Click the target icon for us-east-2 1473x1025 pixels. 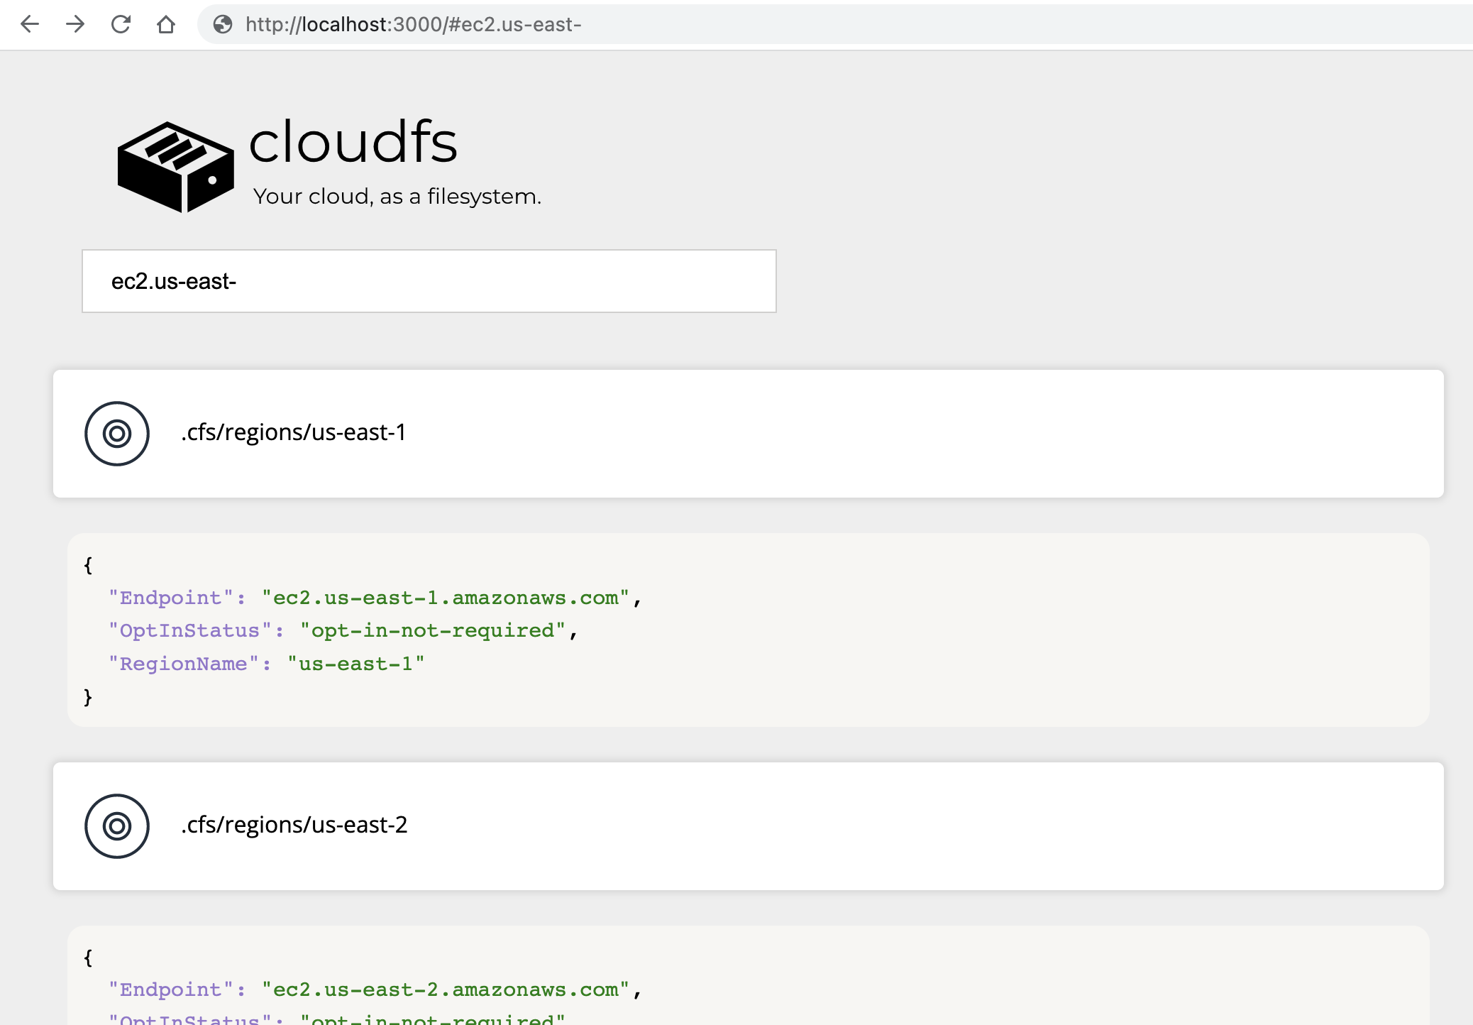click(117, 826)
